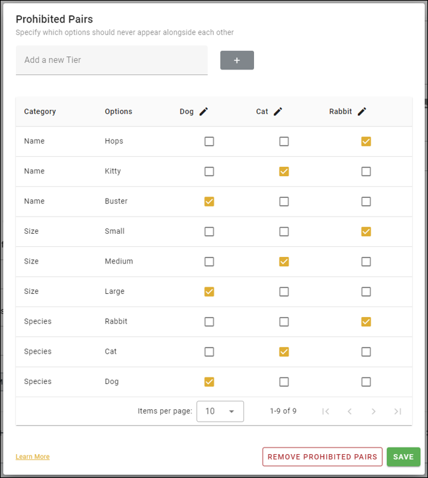The height and width of the screenshot is (478, 428).
Task: Uncheck Rabbit checkbox for Hops row
Action: 366,142
